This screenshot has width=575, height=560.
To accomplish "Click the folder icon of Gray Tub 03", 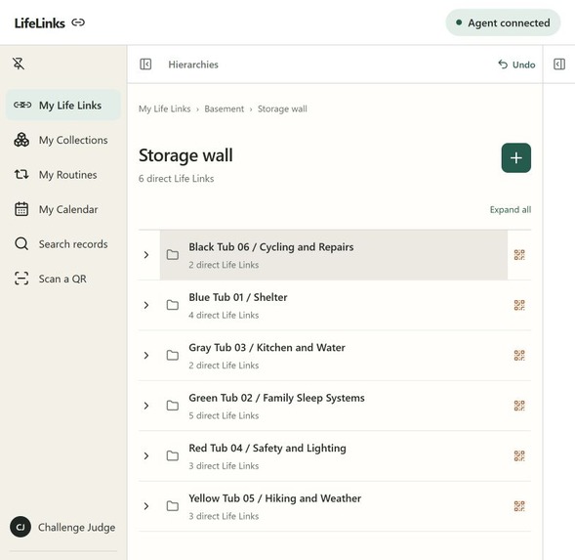I will [173, 355].
